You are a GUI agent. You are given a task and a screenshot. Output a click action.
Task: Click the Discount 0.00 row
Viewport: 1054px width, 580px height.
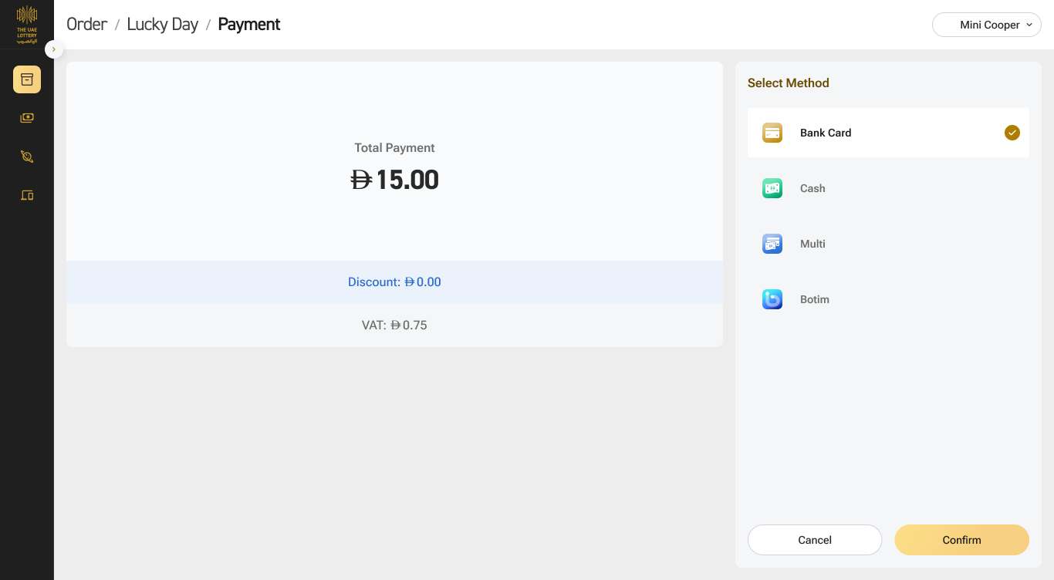(x=395, y=282)
